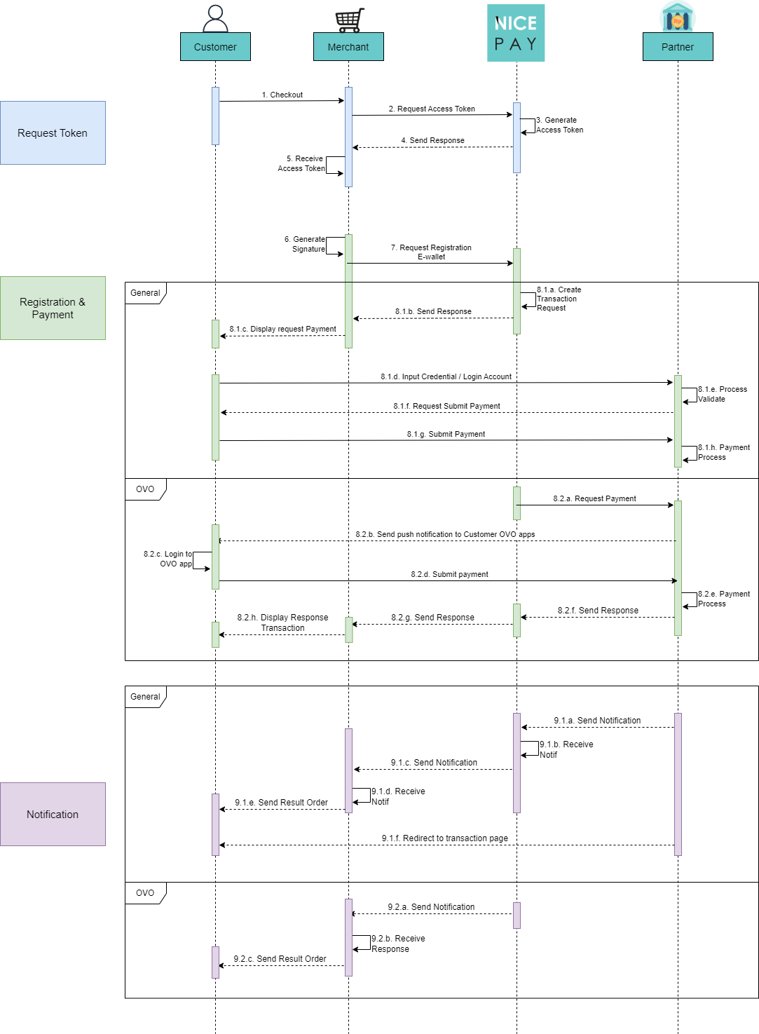The height and width of the screenshot is (1034, 759).
Task: Click the Customer person icon
Action: pos(215,18)
